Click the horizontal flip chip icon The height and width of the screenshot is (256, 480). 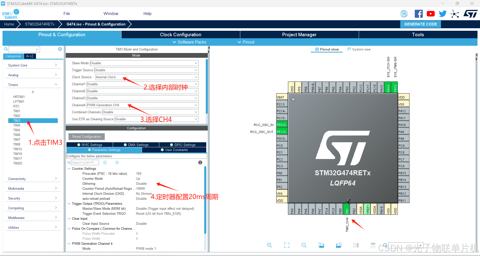tap(356, 245)
